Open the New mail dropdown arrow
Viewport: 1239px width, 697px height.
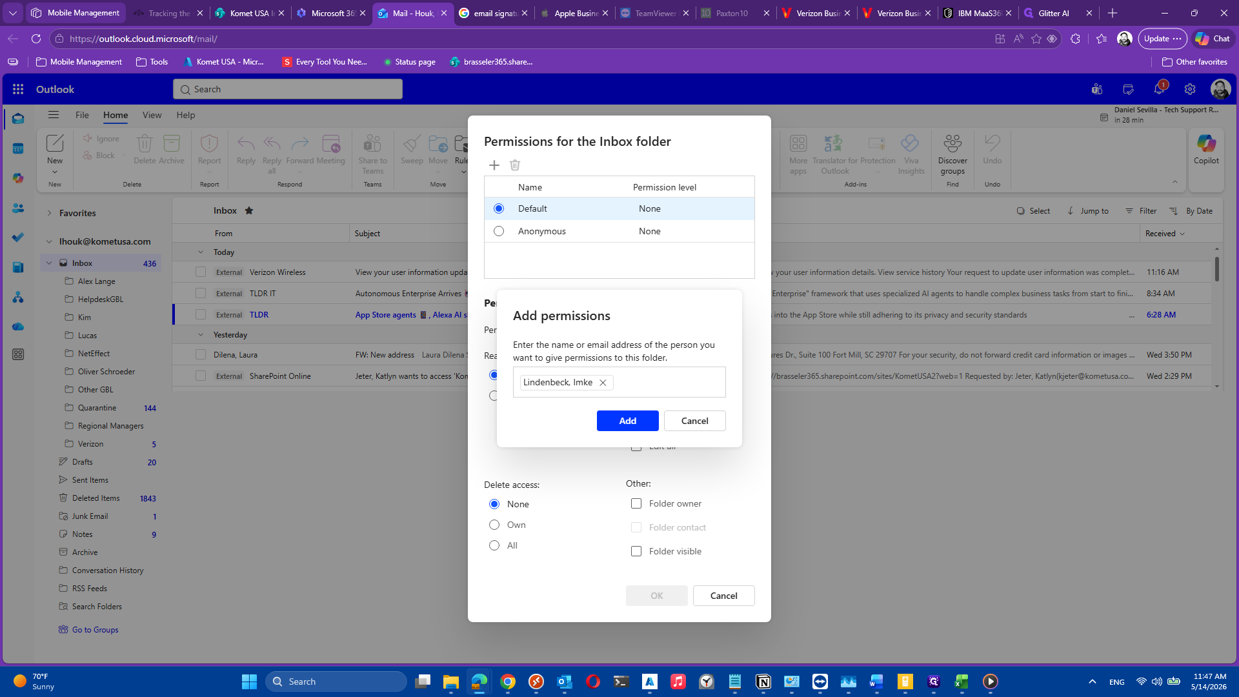(55, 172)
